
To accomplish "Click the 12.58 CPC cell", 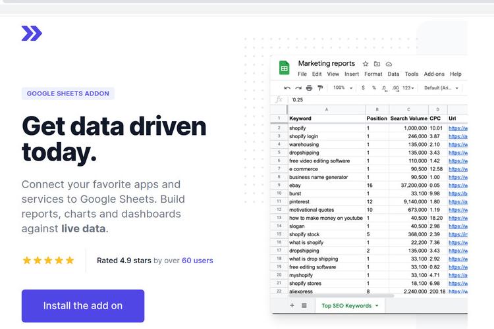I will click(437, 169).
